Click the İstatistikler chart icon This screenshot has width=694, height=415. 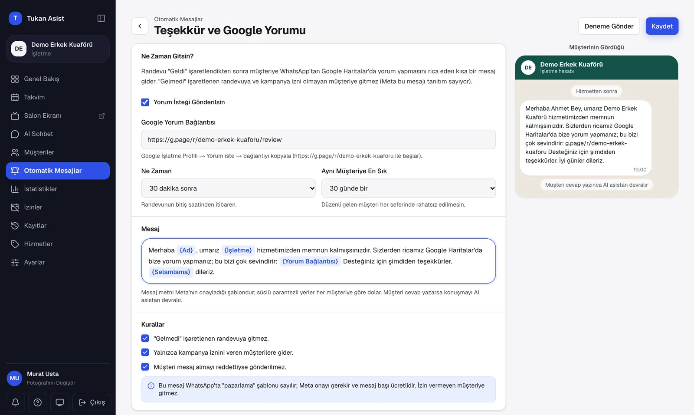click(15, 189)
